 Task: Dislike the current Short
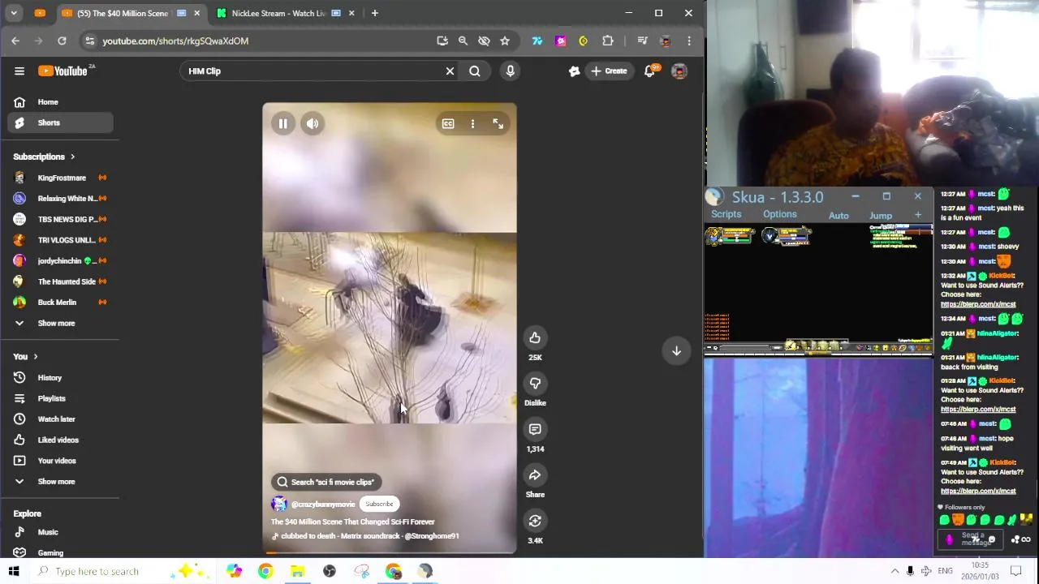[535, 384]
